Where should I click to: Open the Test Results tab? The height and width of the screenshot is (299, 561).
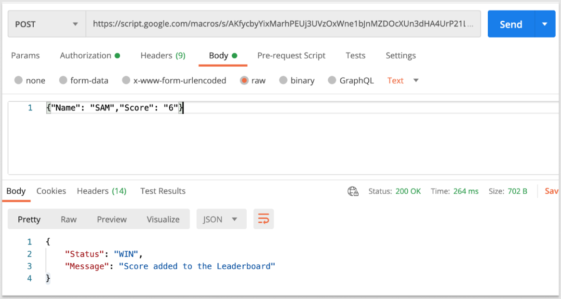pyautogui.click(x=163, y=191)
